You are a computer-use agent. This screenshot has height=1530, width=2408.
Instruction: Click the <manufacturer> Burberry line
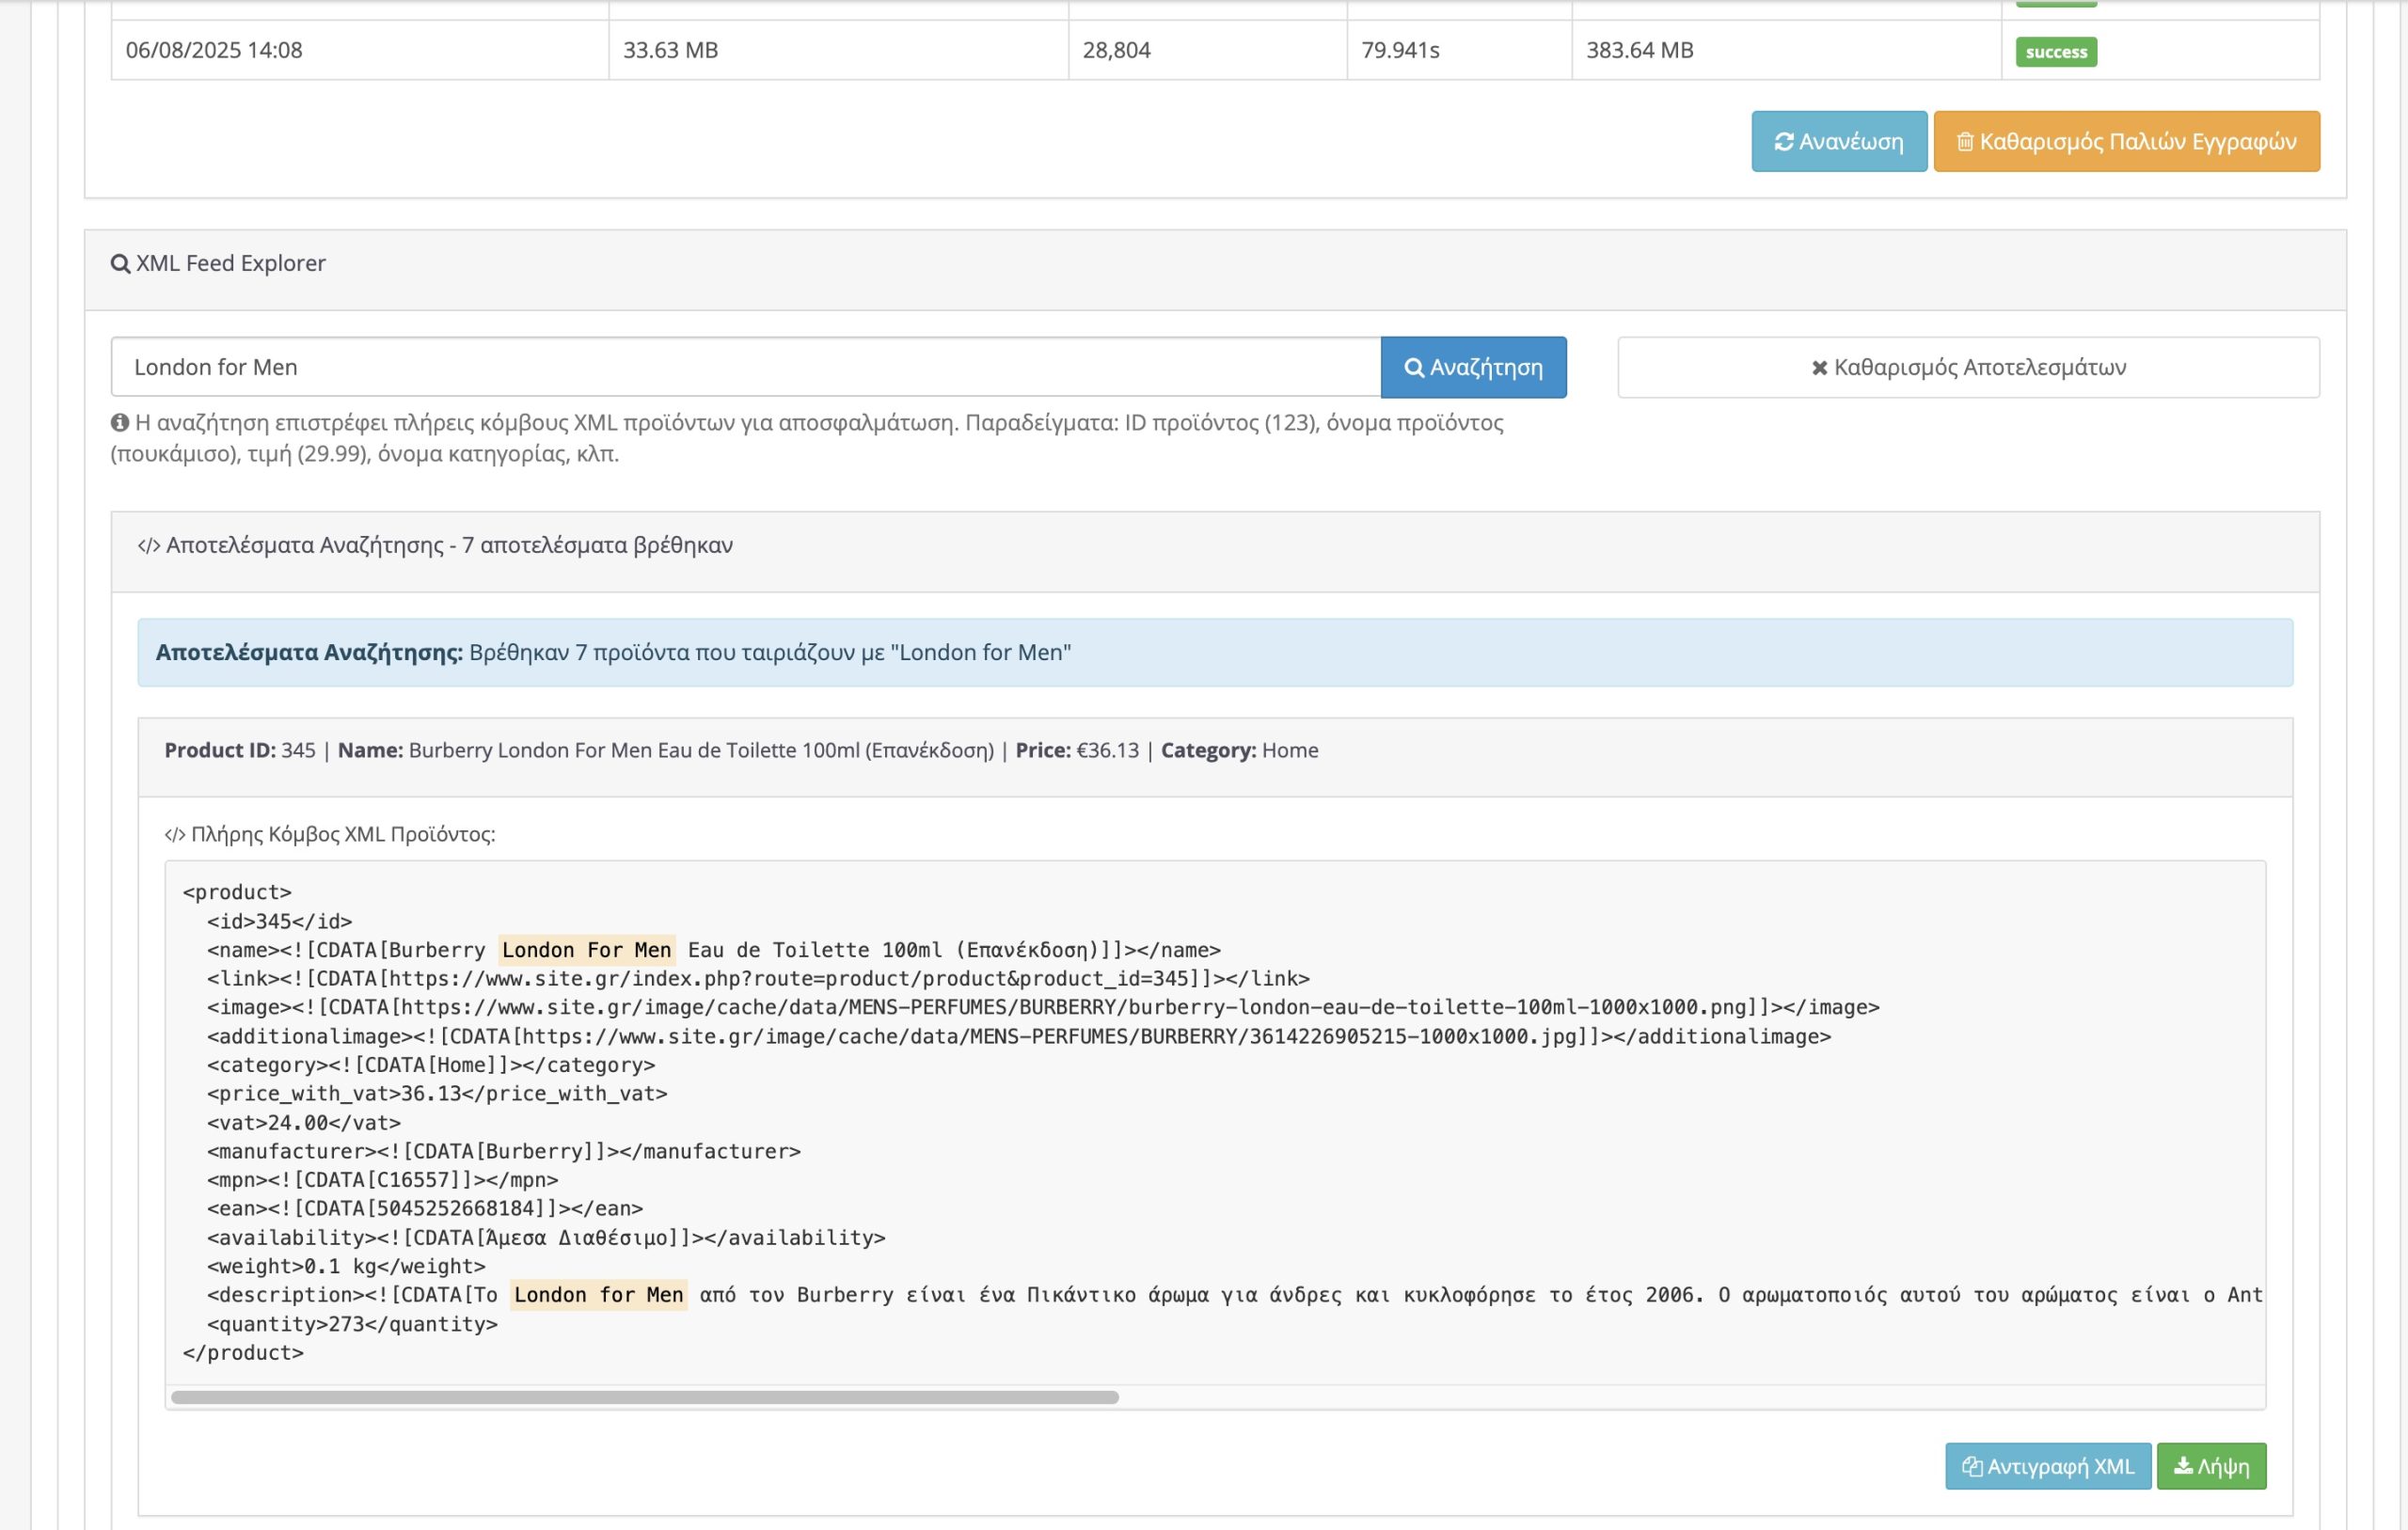pos(504,1151)
